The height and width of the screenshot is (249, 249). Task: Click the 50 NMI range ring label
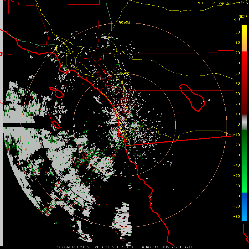pos(124,74)
